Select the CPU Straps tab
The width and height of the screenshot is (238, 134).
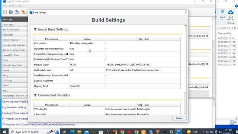(x=15, y=80)
